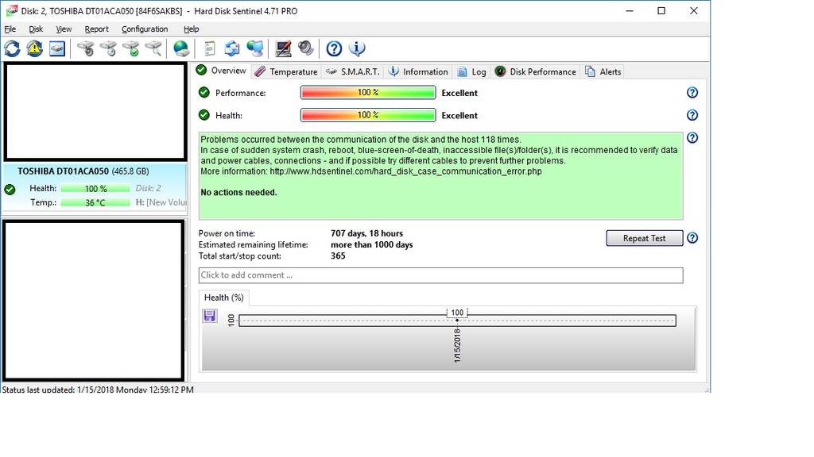Image resolution: width=814 pixels, height=457 pixels.
Task: Click the Health 100 % gradient bar in Overview
Action: 368,115
